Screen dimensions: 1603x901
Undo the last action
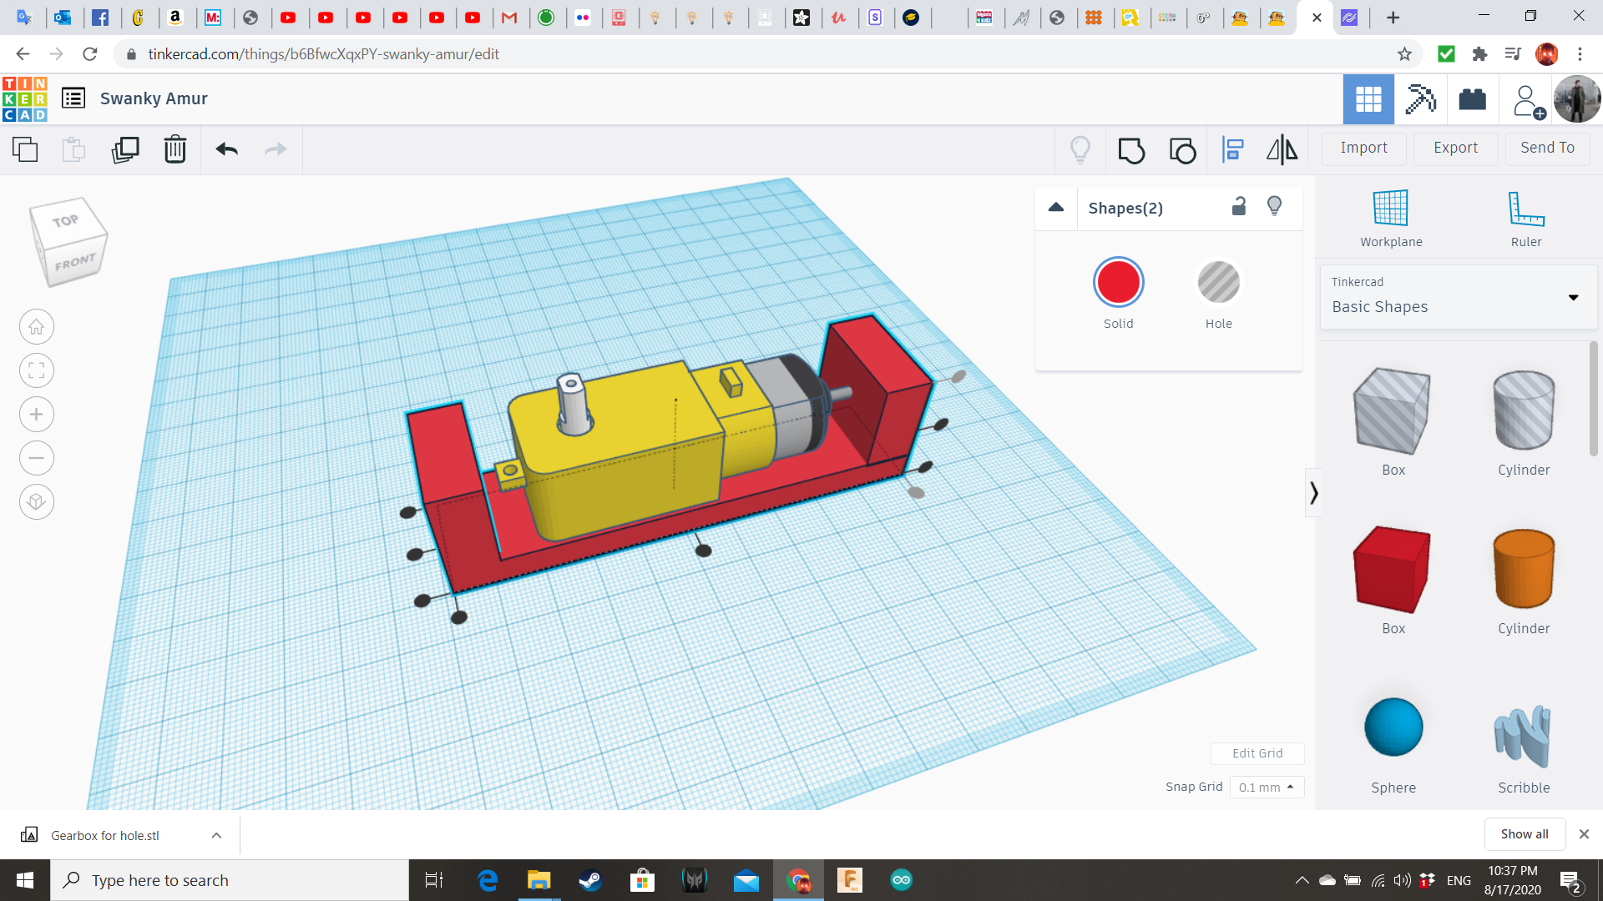226,149
